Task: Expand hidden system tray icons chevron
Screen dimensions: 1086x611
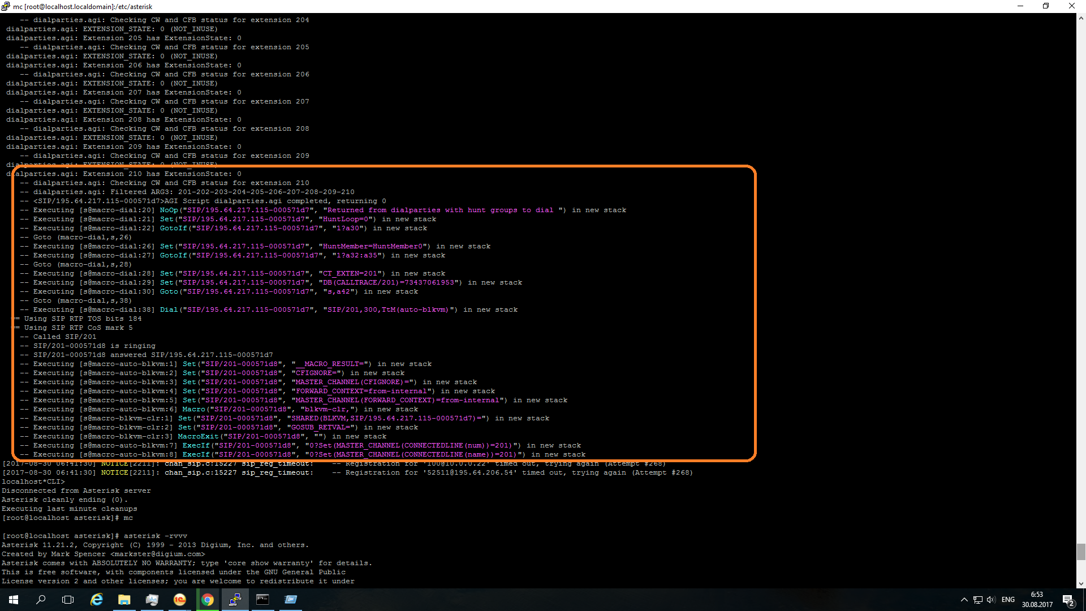Action: [964, 600]
